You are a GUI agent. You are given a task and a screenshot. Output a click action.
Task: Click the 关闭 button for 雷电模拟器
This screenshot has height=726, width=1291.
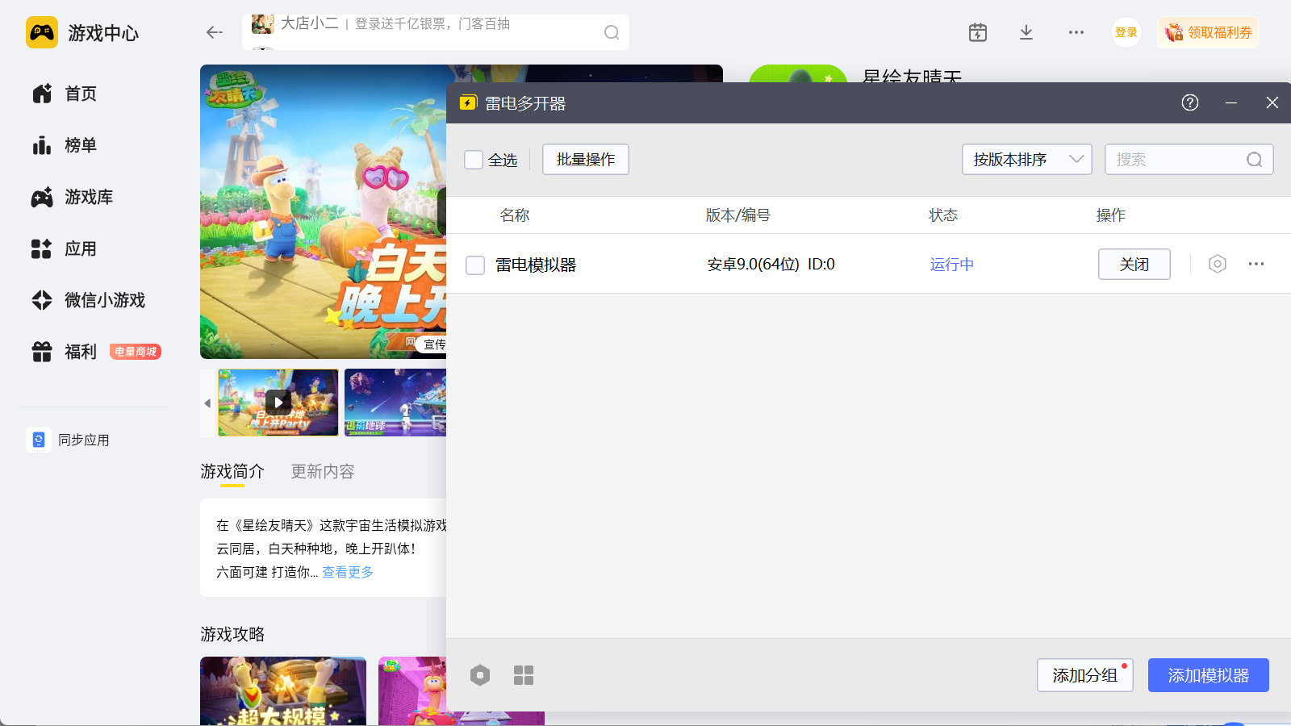click(1134, 265)
